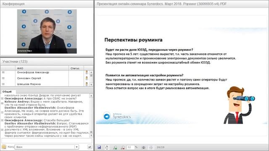
Task: Click the Synerdocs logo on slide
Action: click(117, 116)
